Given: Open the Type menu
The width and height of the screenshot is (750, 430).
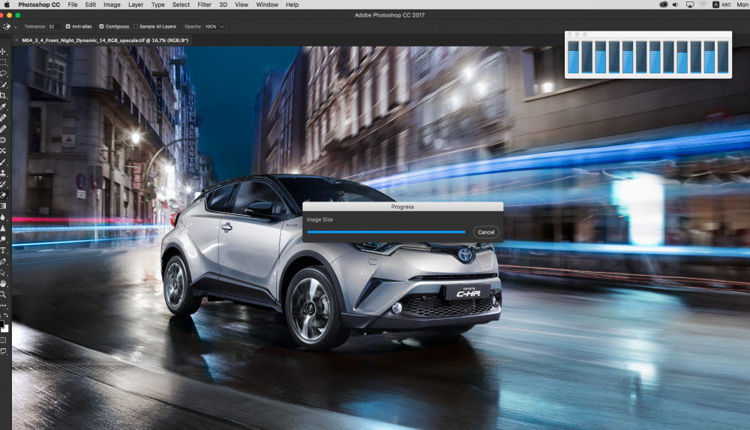Looking at the screenshot, I should 157,4.
